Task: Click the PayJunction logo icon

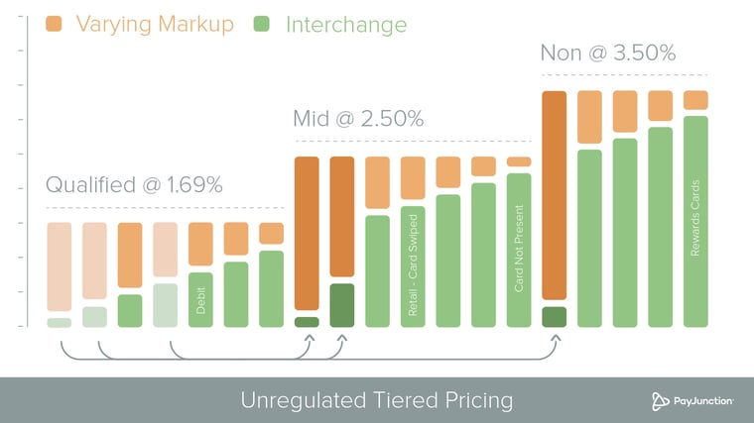Action: (660, 401)
